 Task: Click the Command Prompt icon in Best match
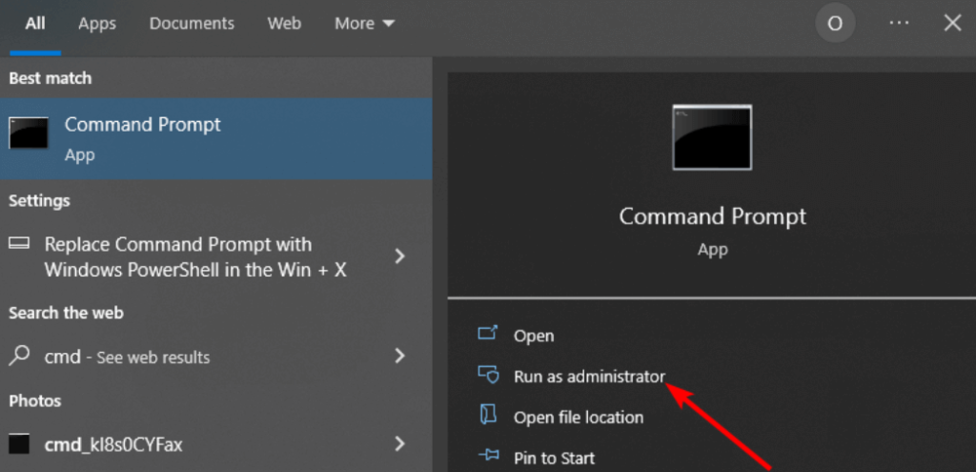click(29, 133)
